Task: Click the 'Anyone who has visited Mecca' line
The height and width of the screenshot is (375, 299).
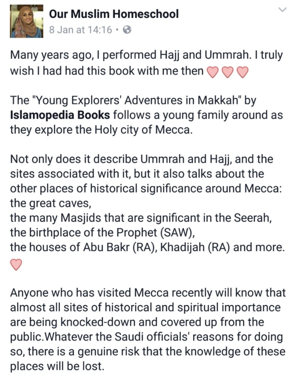Action: click(148, 293)
